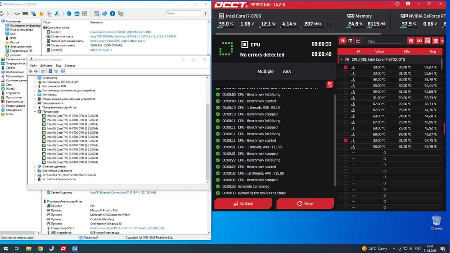Check OCCT sensor row with 47,27 °C average
This screenshot has height=253, width=450.
346,135
